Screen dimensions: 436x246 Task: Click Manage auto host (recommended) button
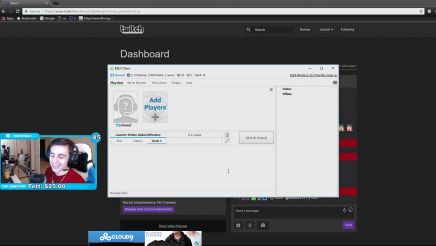coord(149,209)
